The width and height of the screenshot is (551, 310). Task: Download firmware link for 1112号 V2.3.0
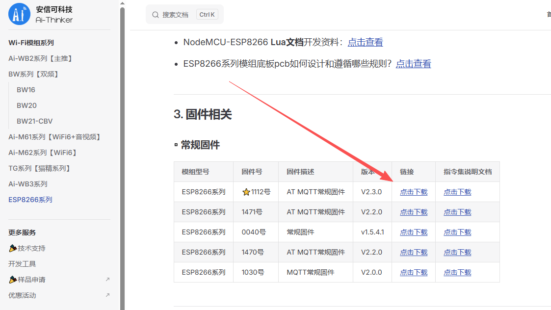(414, 192)
